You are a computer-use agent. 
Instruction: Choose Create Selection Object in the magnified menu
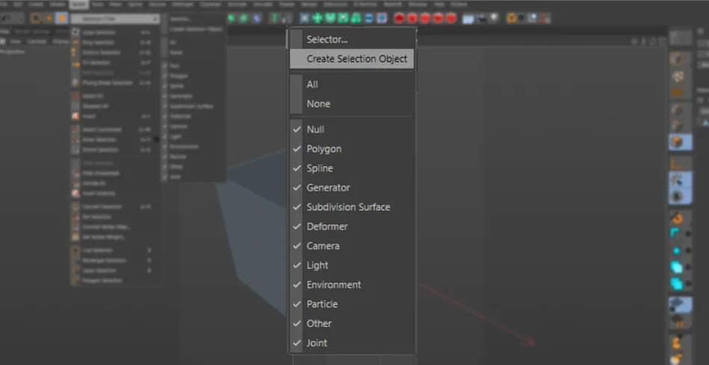(x=351, y=59)
